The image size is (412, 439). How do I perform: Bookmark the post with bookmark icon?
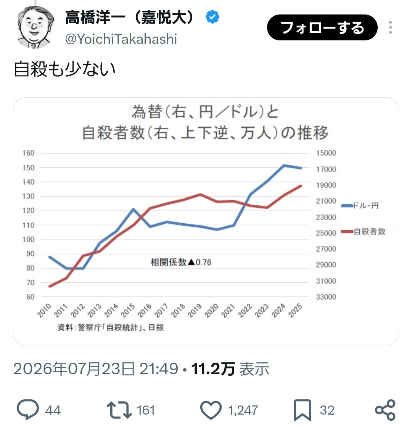pos(303,410)
